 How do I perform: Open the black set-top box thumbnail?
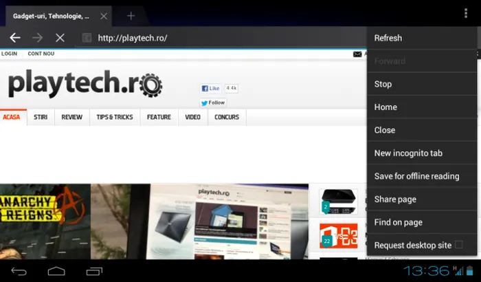(338, 202)
